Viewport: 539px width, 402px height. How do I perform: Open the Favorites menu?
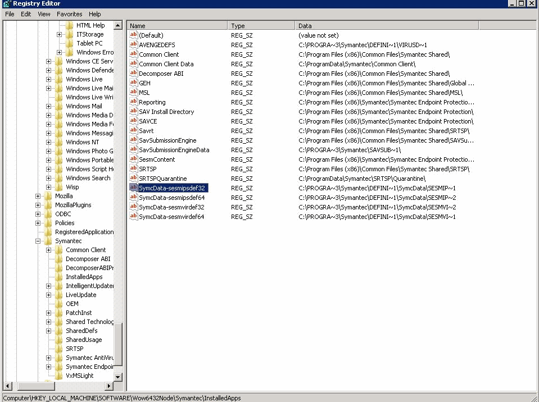tap(70, 14)
